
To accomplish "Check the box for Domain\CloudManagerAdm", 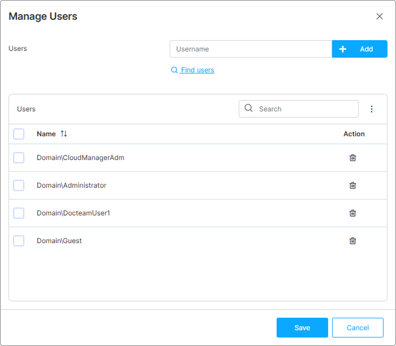I will 19,158.
